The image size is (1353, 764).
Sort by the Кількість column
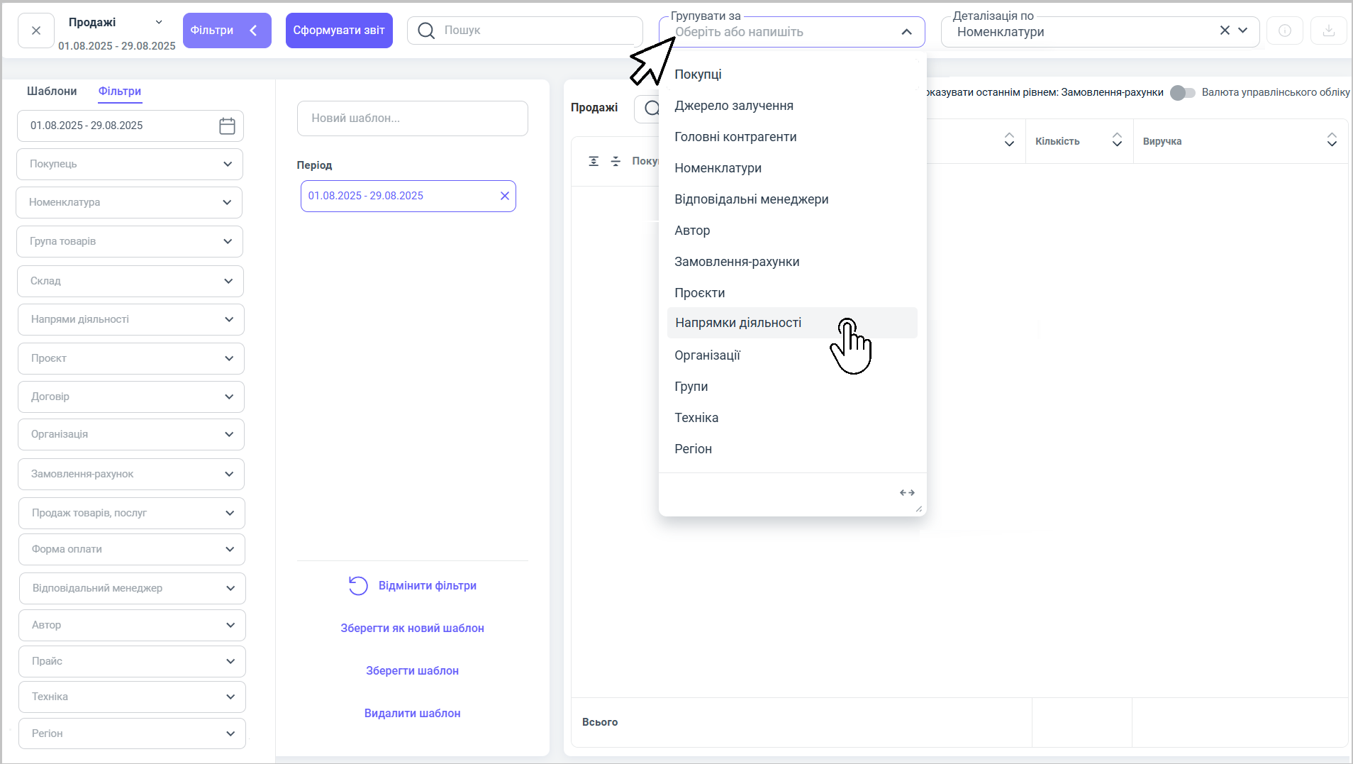(x=1117, y=140)
